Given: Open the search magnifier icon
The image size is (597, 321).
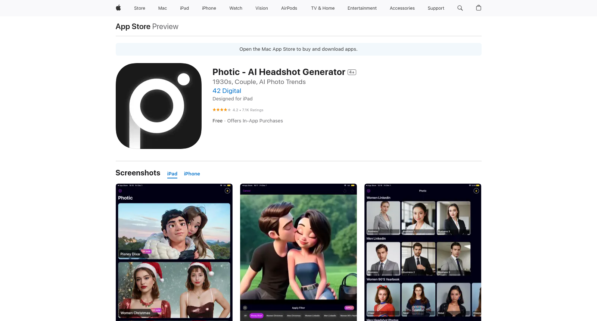Looking at the screenshot, I should click(x=460, y=8).
